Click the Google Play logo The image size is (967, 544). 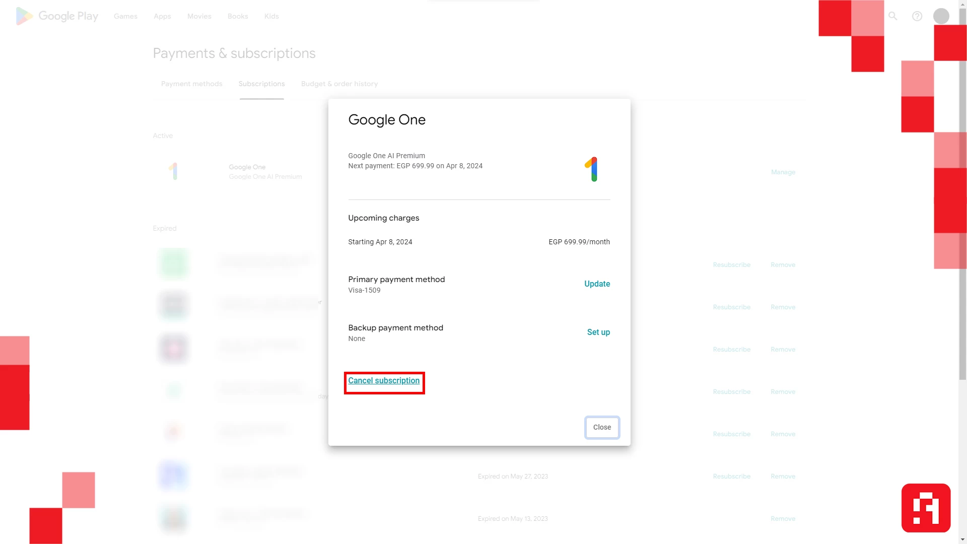(57, 16)
